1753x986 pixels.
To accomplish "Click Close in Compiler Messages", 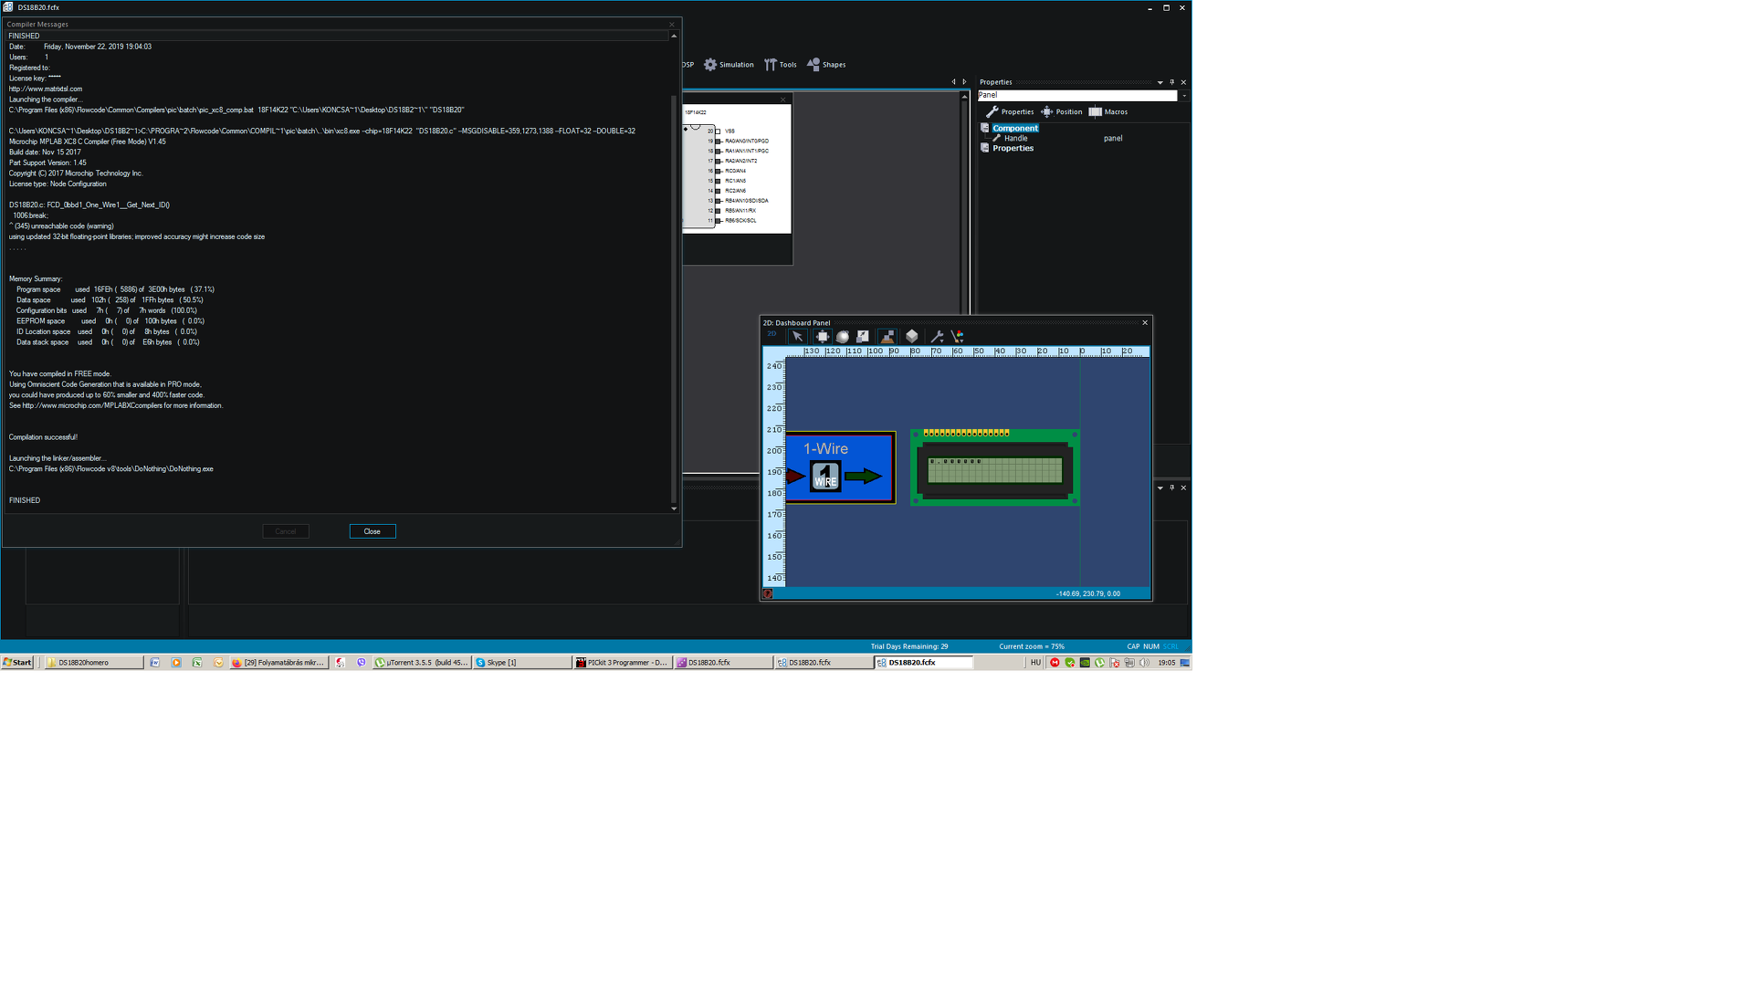I will point(373,531).
